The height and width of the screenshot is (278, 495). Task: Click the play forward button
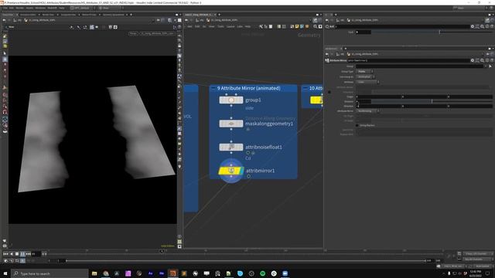[22, 254]
